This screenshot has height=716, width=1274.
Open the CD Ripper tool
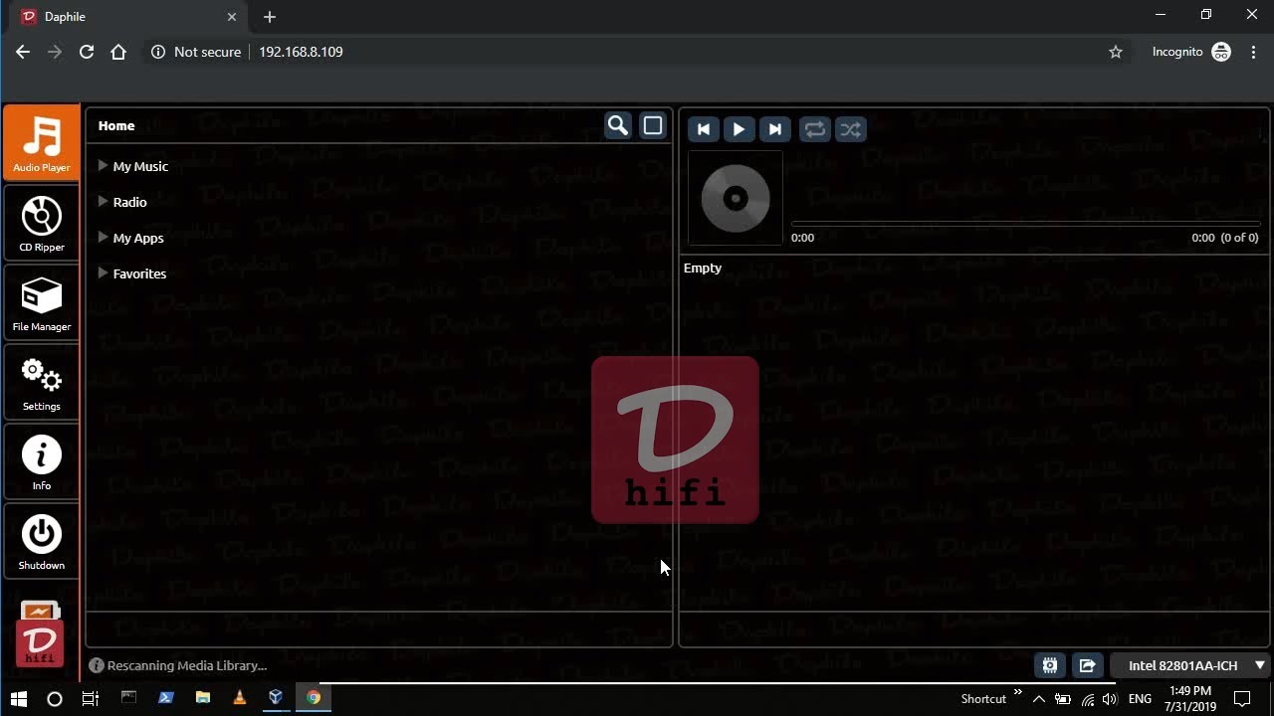(41, 223)
